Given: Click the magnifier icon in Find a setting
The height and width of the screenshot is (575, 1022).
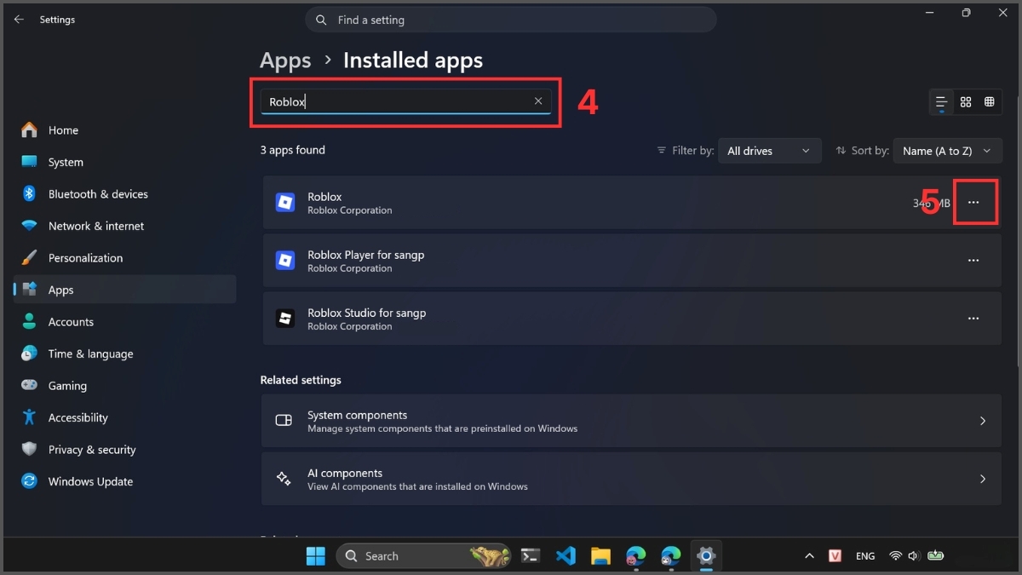Looking at the screenshot, I should pos(321,20).
